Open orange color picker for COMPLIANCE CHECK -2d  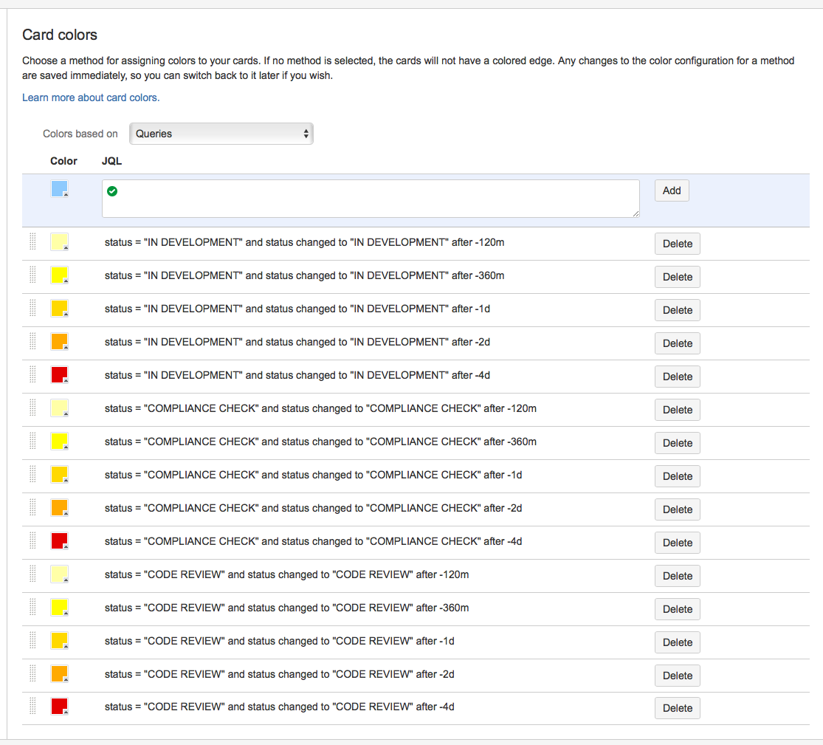[x=60, y=508]
